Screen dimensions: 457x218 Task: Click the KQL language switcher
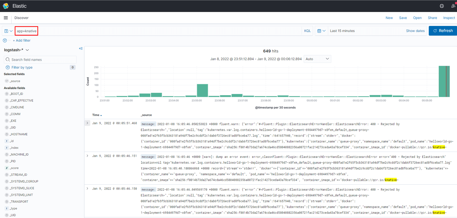[x=307, y=31]
